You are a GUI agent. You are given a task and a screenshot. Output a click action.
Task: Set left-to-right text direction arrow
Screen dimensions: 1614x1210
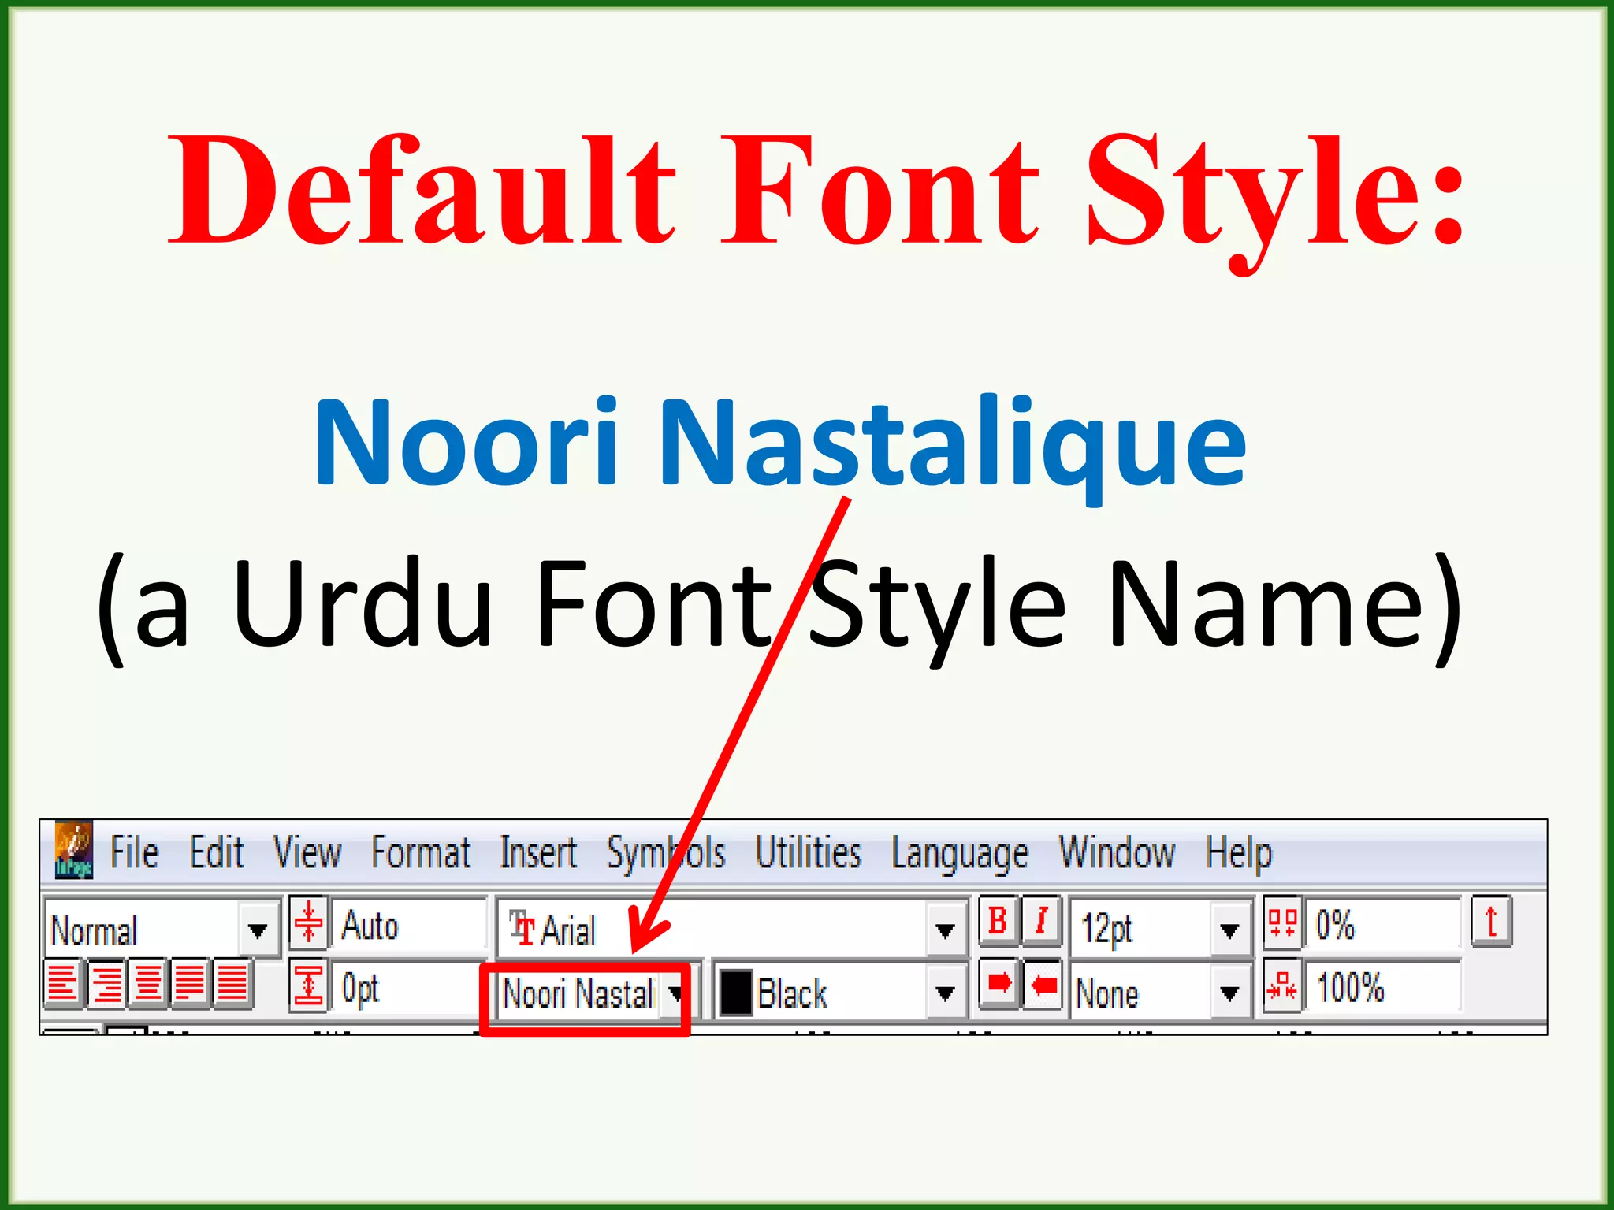(999, 984)
